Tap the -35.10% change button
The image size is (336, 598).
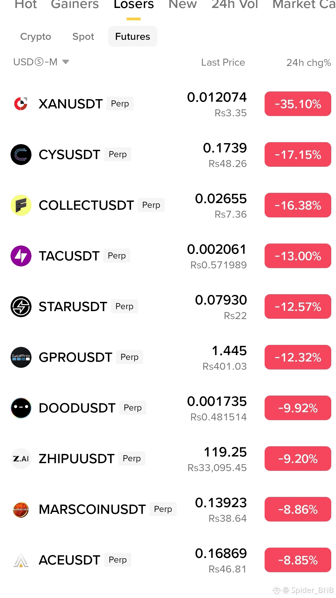[x=298, y=104]
